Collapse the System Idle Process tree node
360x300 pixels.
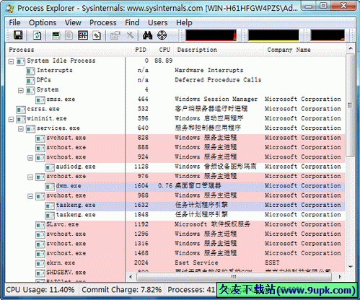(11, 61)
